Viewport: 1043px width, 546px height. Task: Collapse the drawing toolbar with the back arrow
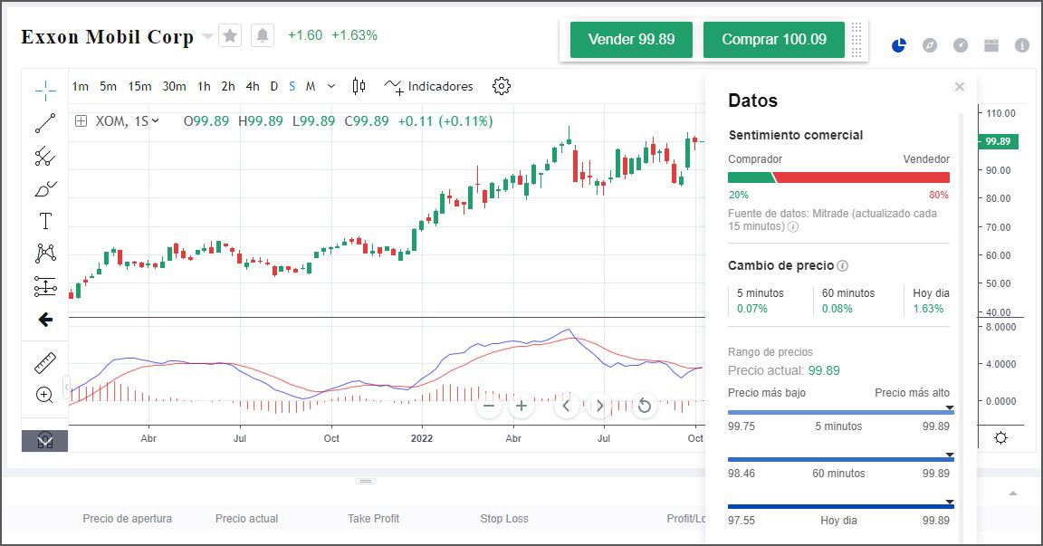pos(43,319)
